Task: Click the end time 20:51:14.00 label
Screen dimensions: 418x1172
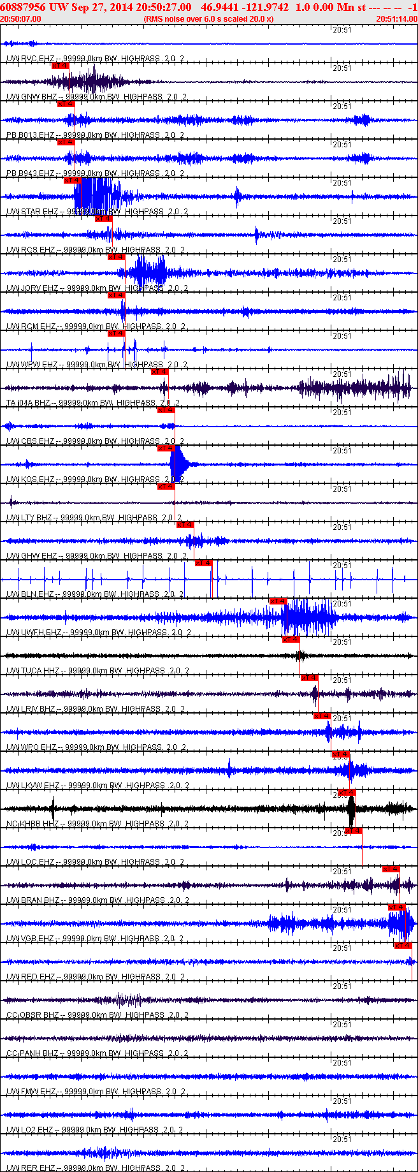Action: point(397,19)
